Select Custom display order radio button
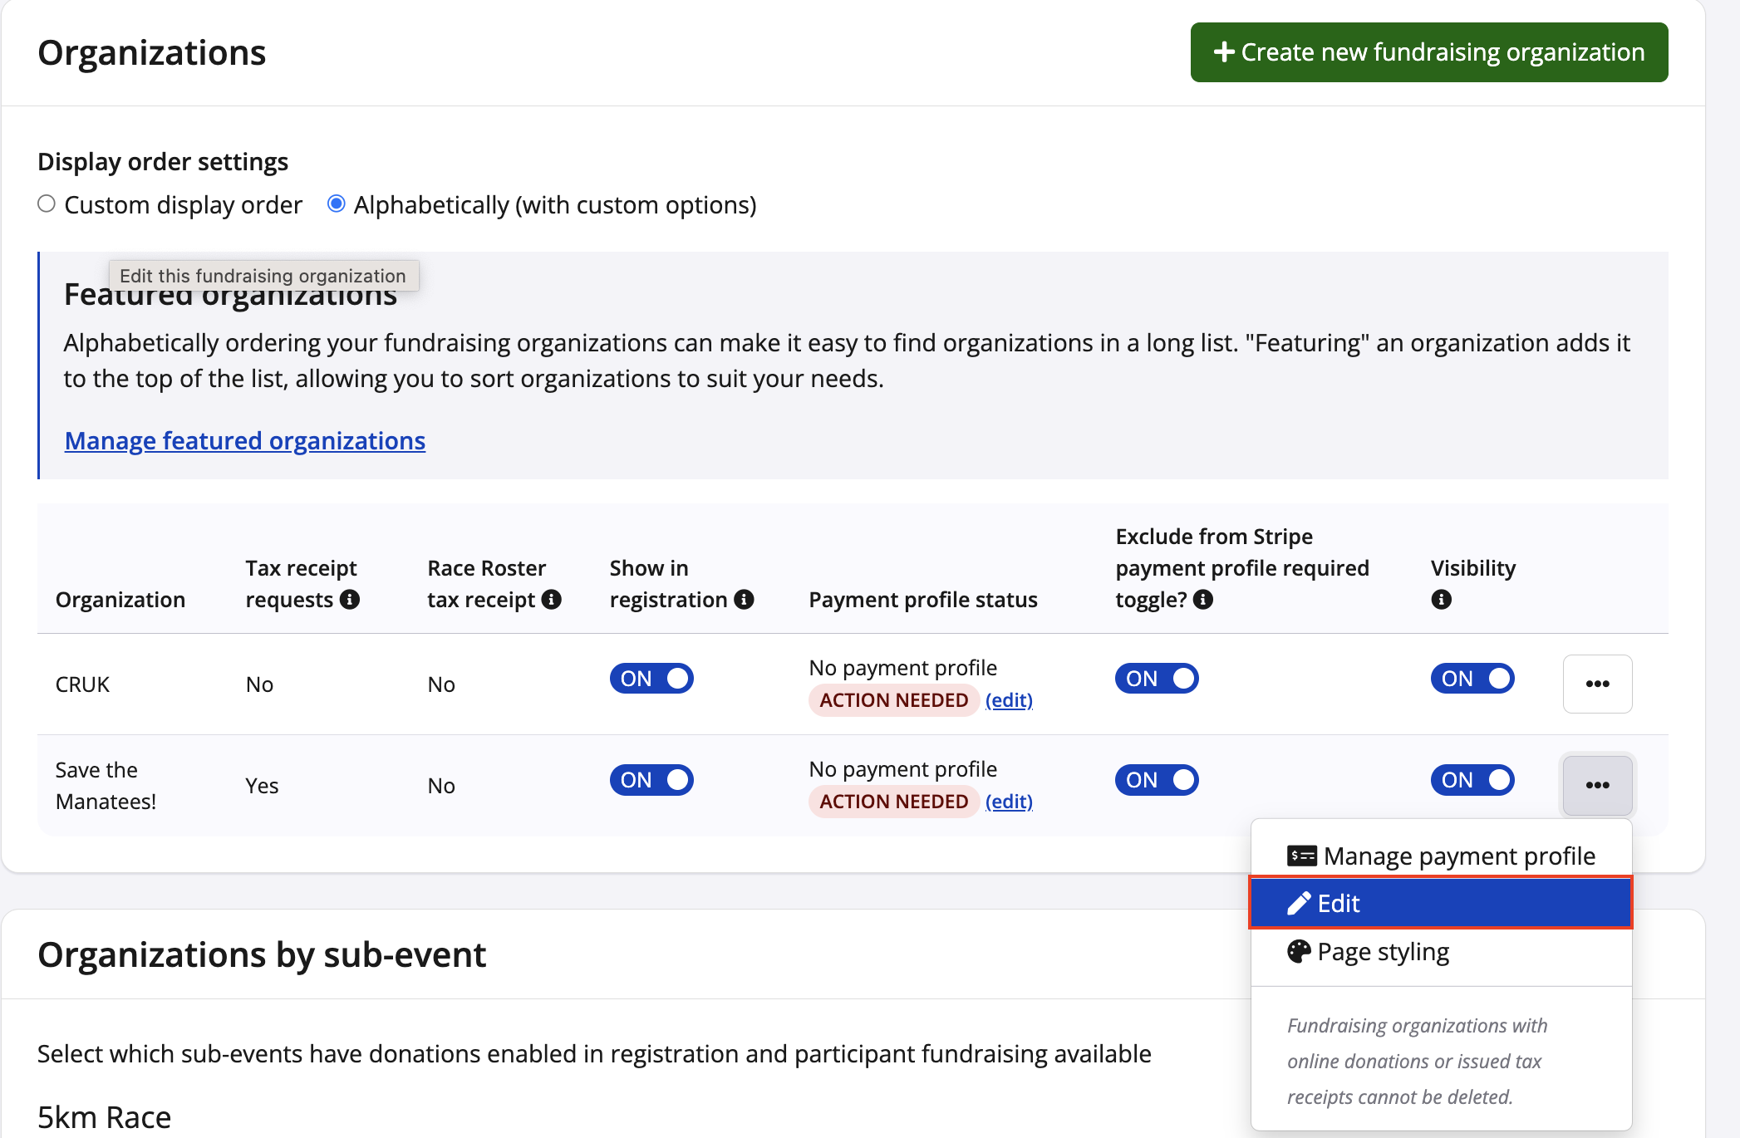The image size is (1740, 1138). [x=47, y=204]
